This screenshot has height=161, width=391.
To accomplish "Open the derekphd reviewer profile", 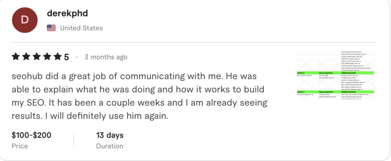I will (66, 13).
